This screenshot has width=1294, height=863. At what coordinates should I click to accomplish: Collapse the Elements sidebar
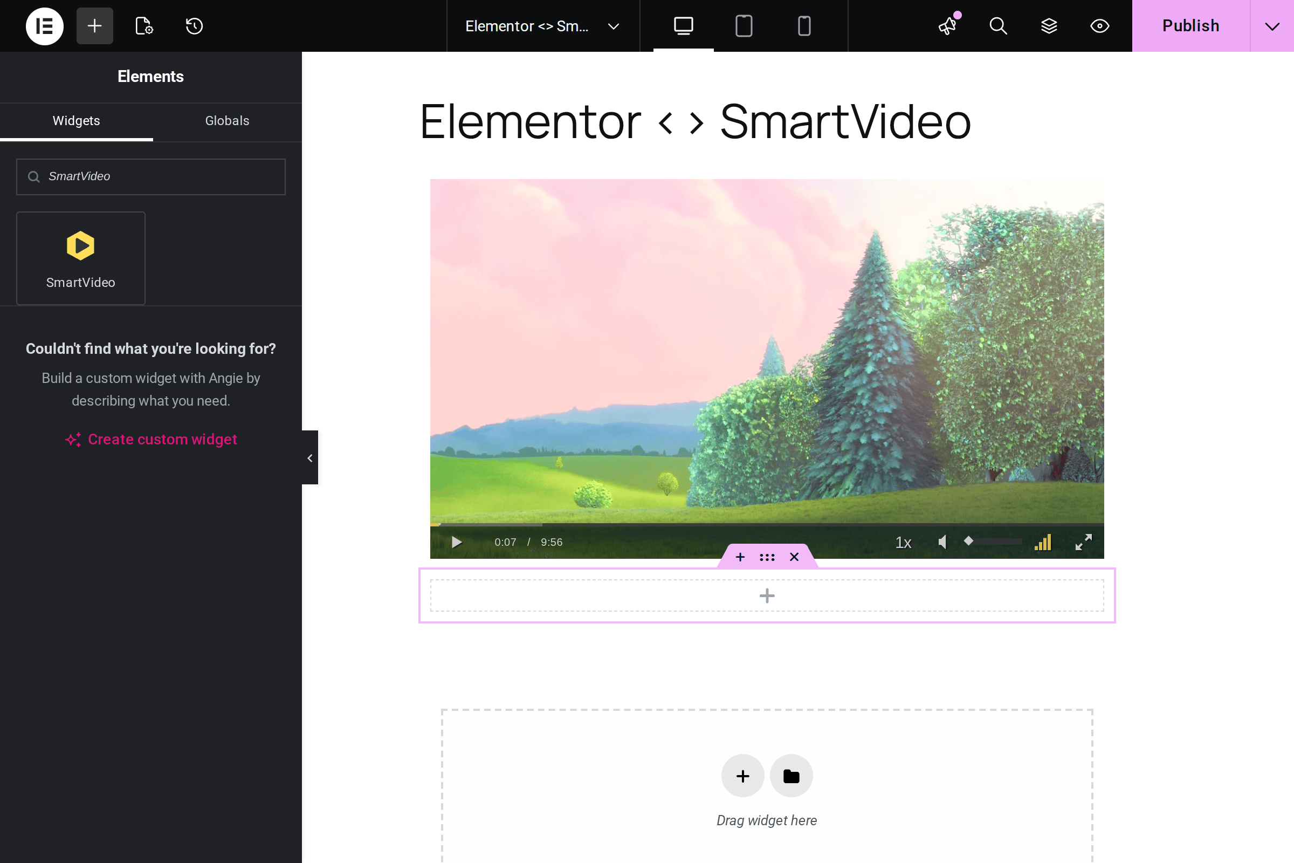[309, 457]
